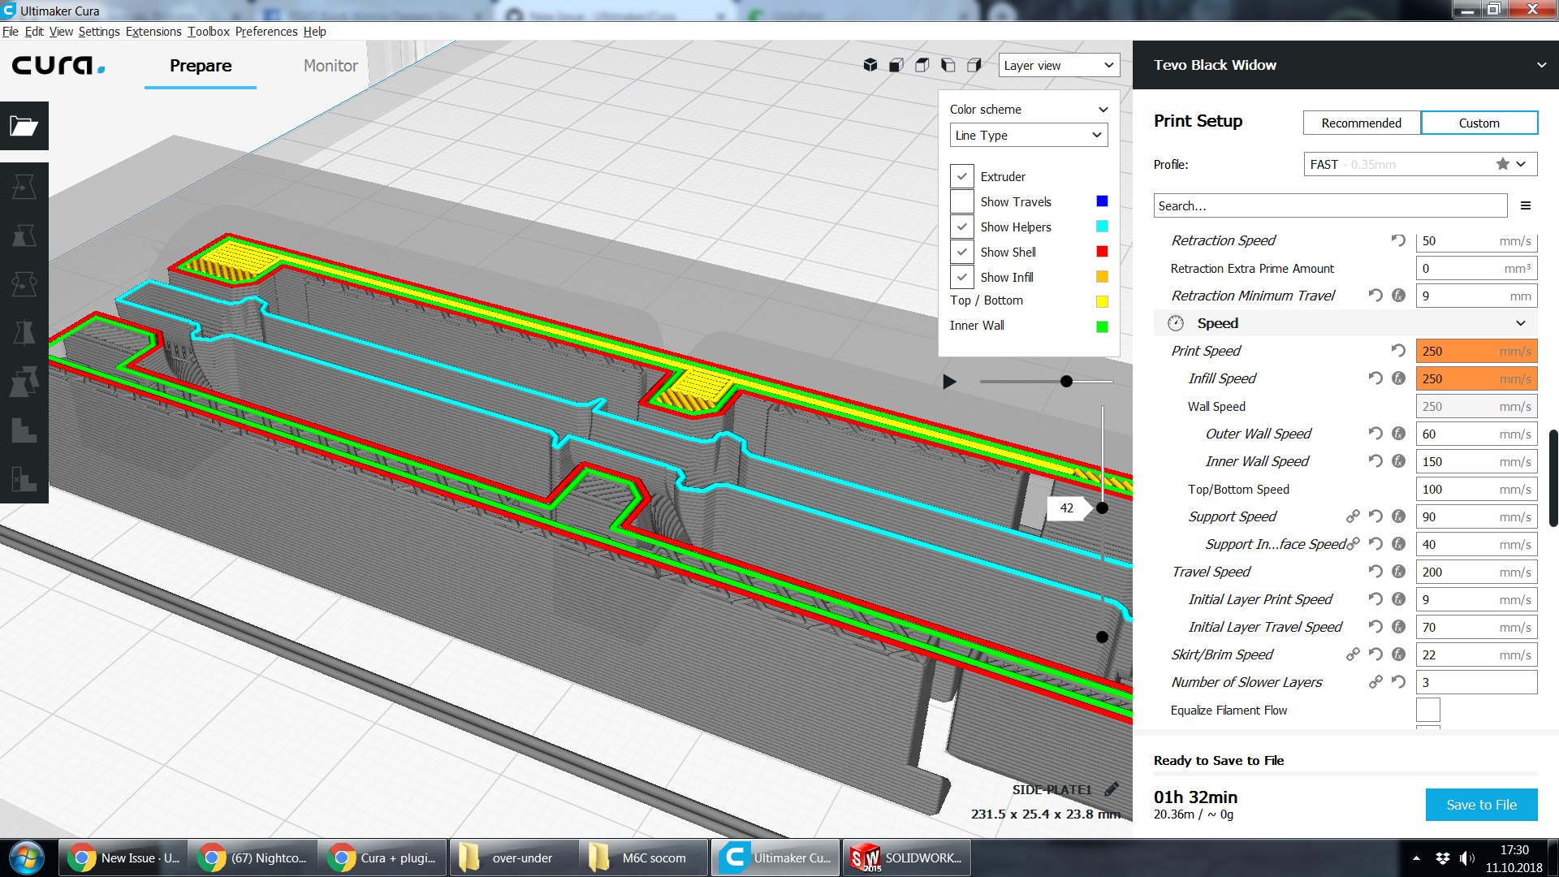Switch to top camera view
The image size is (1559, 877).
point(922,65)
